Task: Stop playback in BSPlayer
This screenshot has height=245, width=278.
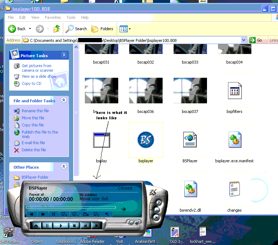Action: (74, 226)
